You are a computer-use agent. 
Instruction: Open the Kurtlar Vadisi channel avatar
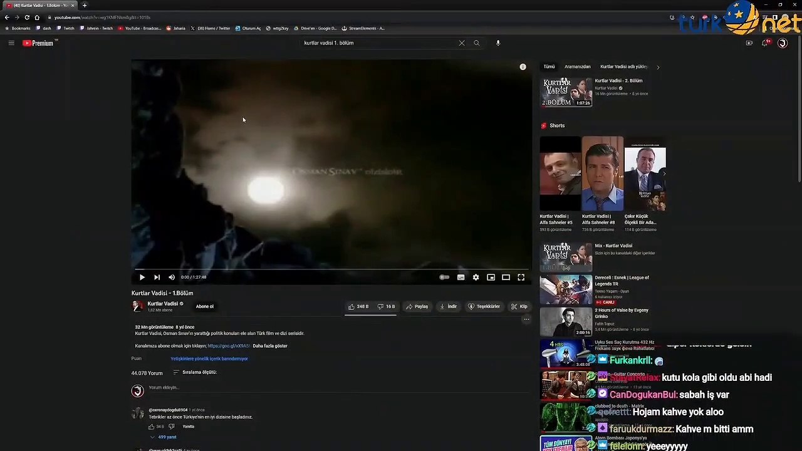click(x=137, y=306)
